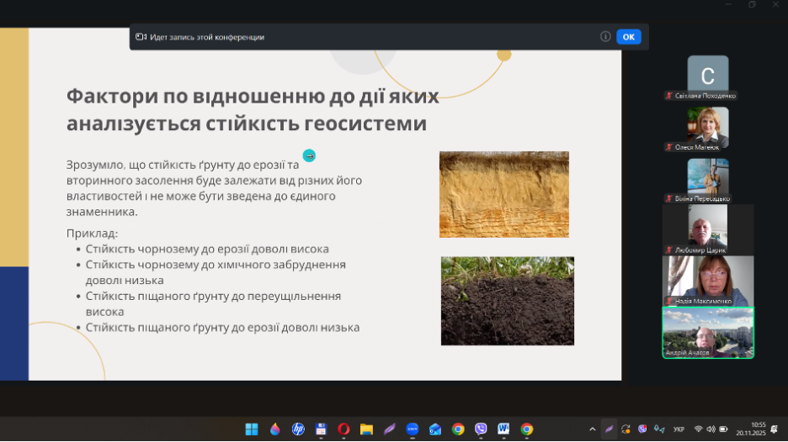The width and height of the screenshot is (788, 442).
Task: Select Олеся Матеюк's video thumbnail
Action: (707, 128)
